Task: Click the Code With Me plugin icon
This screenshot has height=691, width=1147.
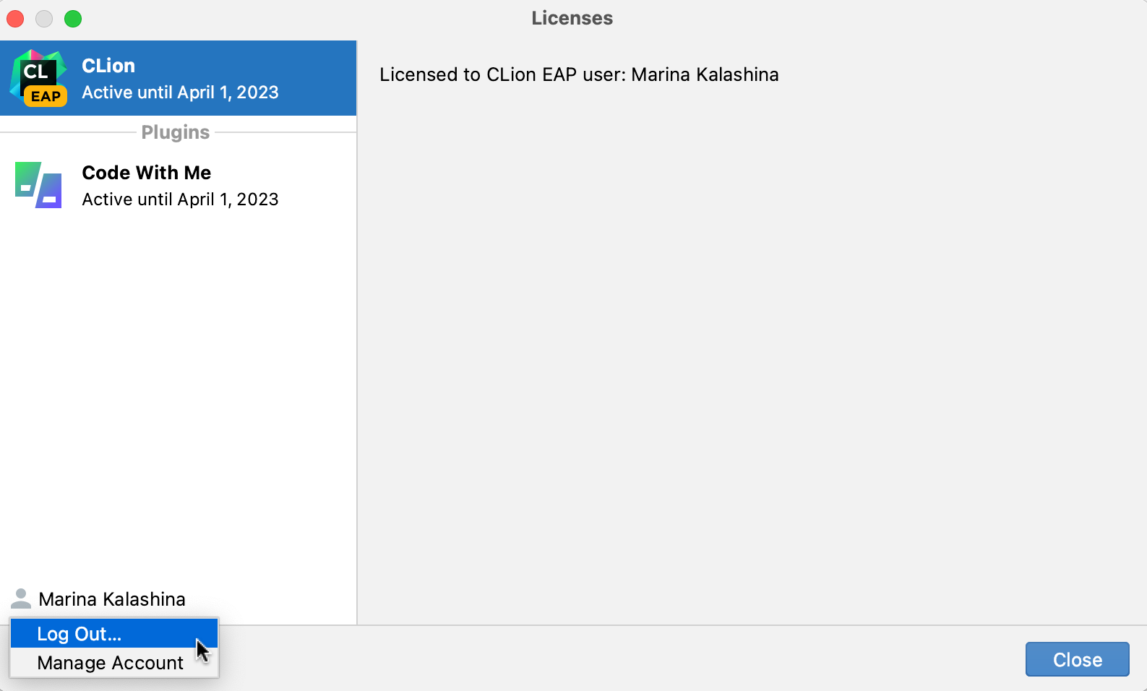Action: 38,185
